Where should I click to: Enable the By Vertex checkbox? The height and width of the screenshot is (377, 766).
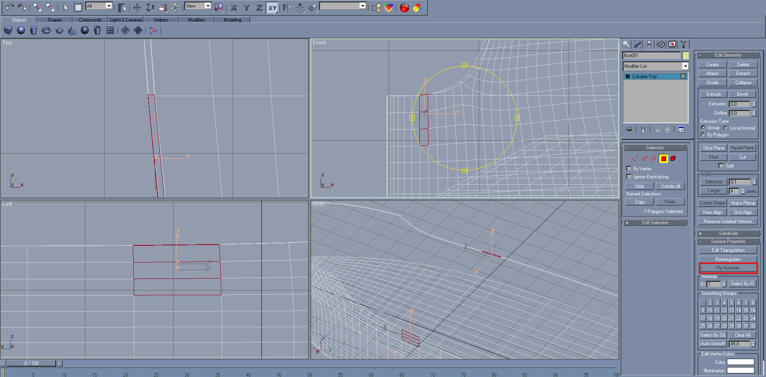[629, 168]
